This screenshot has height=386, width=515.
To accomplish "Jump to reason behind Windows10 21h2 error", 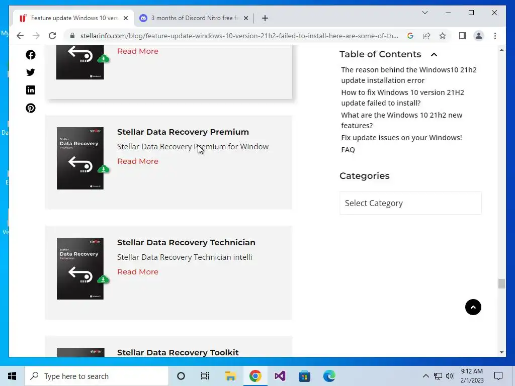I will coord(408,75).
